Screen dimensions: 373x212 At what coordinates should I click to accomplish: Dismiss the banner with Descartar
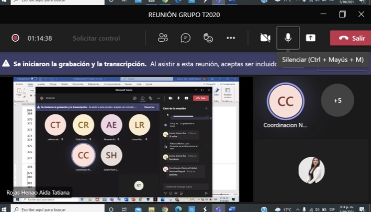coord(149,107)
